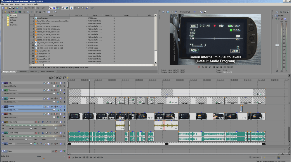Open the automation settings dropdown on the Captions track

click(x=58, y=98)
